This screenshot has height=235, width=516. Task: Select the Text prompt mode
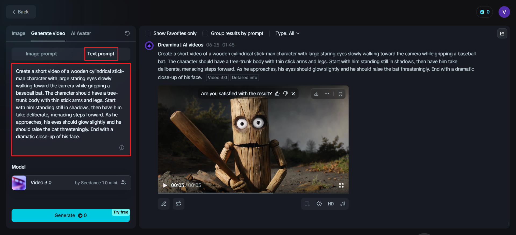(x=101, y=54)
